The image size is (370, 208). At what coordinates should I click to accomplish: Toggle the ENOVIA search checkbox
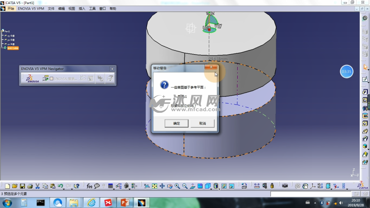tap(51, 79)
